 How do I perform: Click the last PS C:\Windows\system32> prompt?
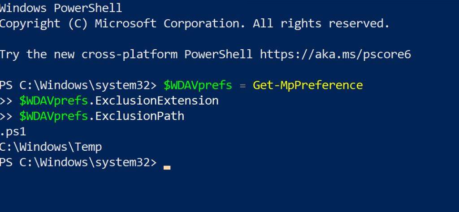(78, 163)
